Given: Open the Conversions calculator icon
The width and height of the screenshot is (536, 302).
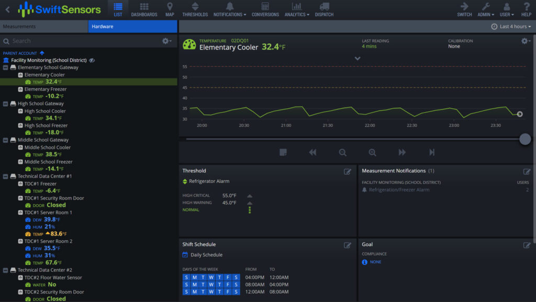Looking at the screenshot, I should coord(265,6).
